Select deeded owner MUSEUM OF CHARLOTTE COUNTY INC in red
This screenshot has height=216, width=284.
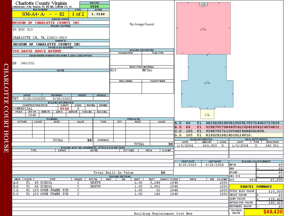coord(46,23)
